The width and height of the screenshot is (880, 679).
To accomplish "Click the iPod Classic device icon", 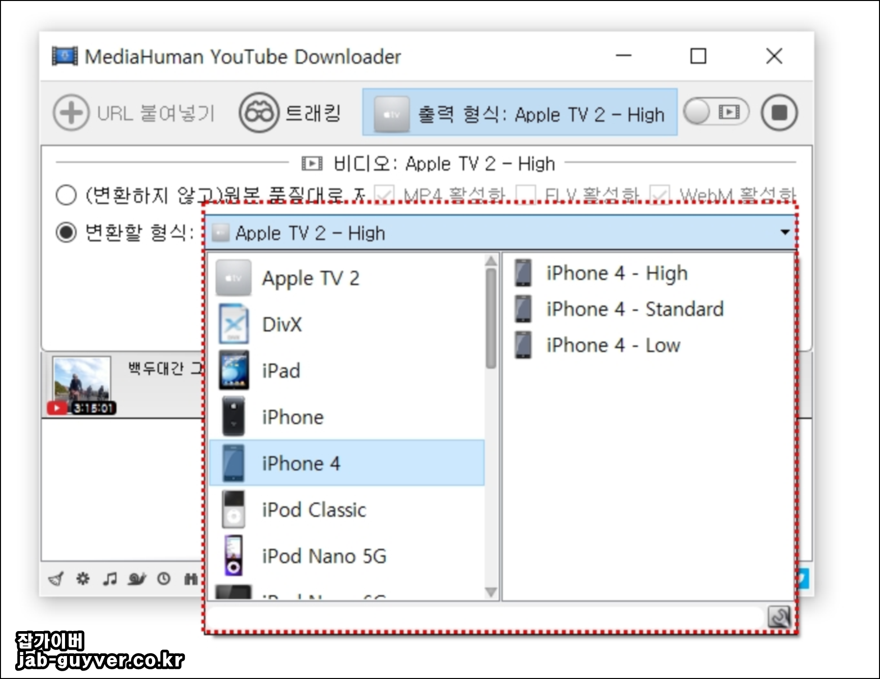I will point(233,509).
